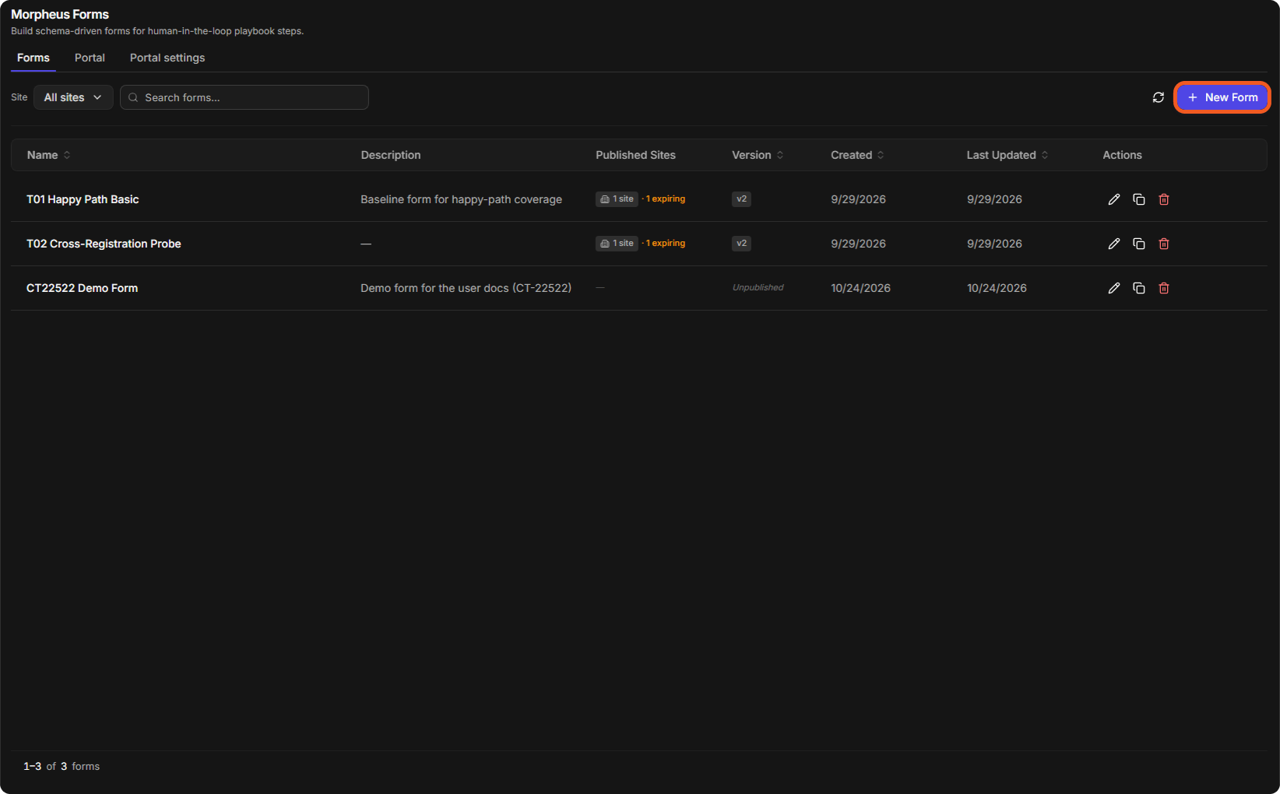
Task: Click Baseline form for happy-path coverage text
Action: (461, 199)
